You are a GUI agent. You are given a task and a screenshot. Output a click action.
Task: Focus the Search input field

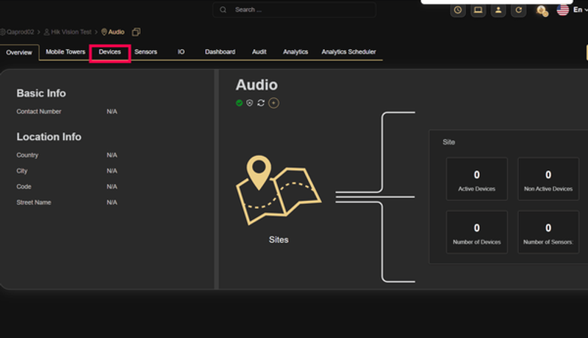pyautogui.click(x=294, y=10)
